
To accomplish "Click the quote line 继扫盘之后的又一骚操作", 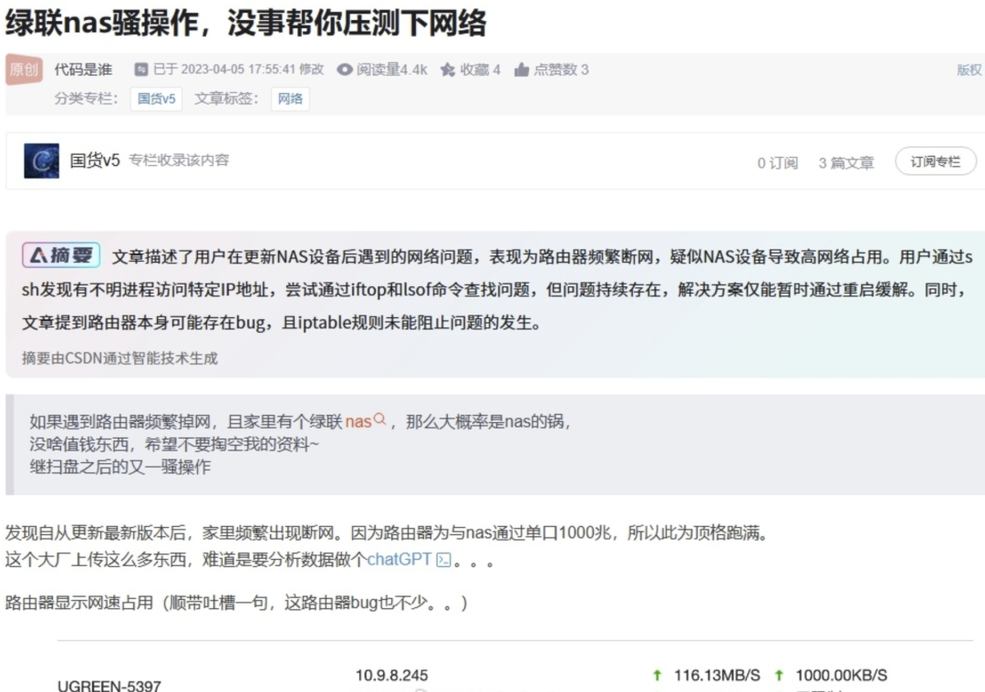I will (x=120, y=467).
